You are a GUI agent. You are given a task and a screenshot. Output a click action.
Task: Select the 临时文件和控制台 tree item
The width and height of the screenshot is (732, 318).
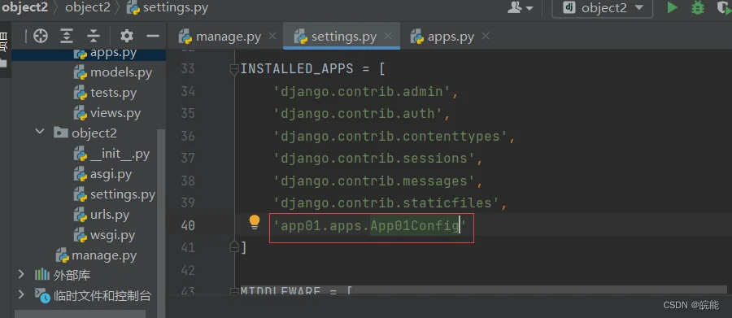coord(93,295)
